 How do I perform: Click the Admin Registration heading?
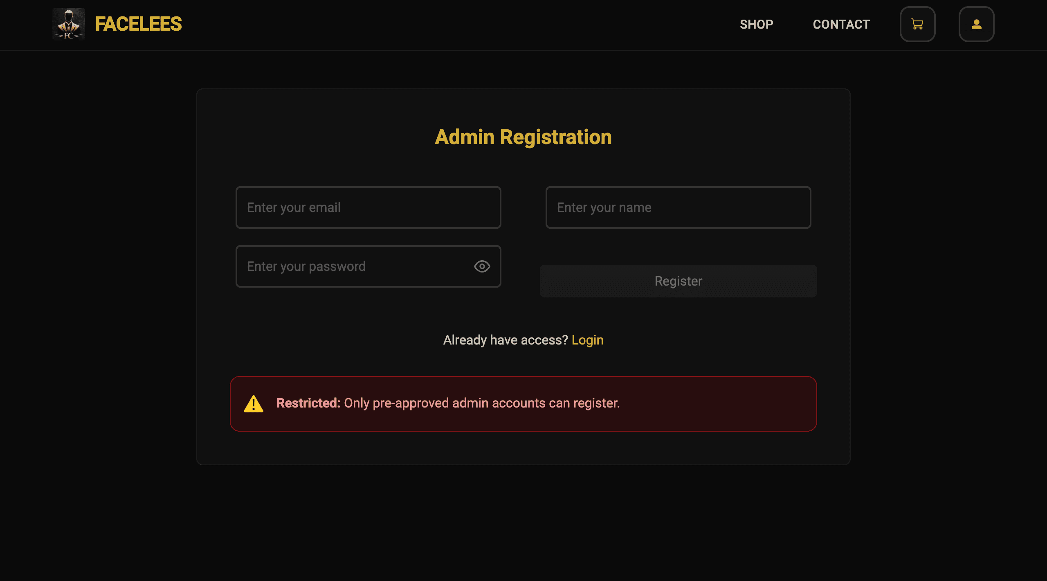coord(523,137)
